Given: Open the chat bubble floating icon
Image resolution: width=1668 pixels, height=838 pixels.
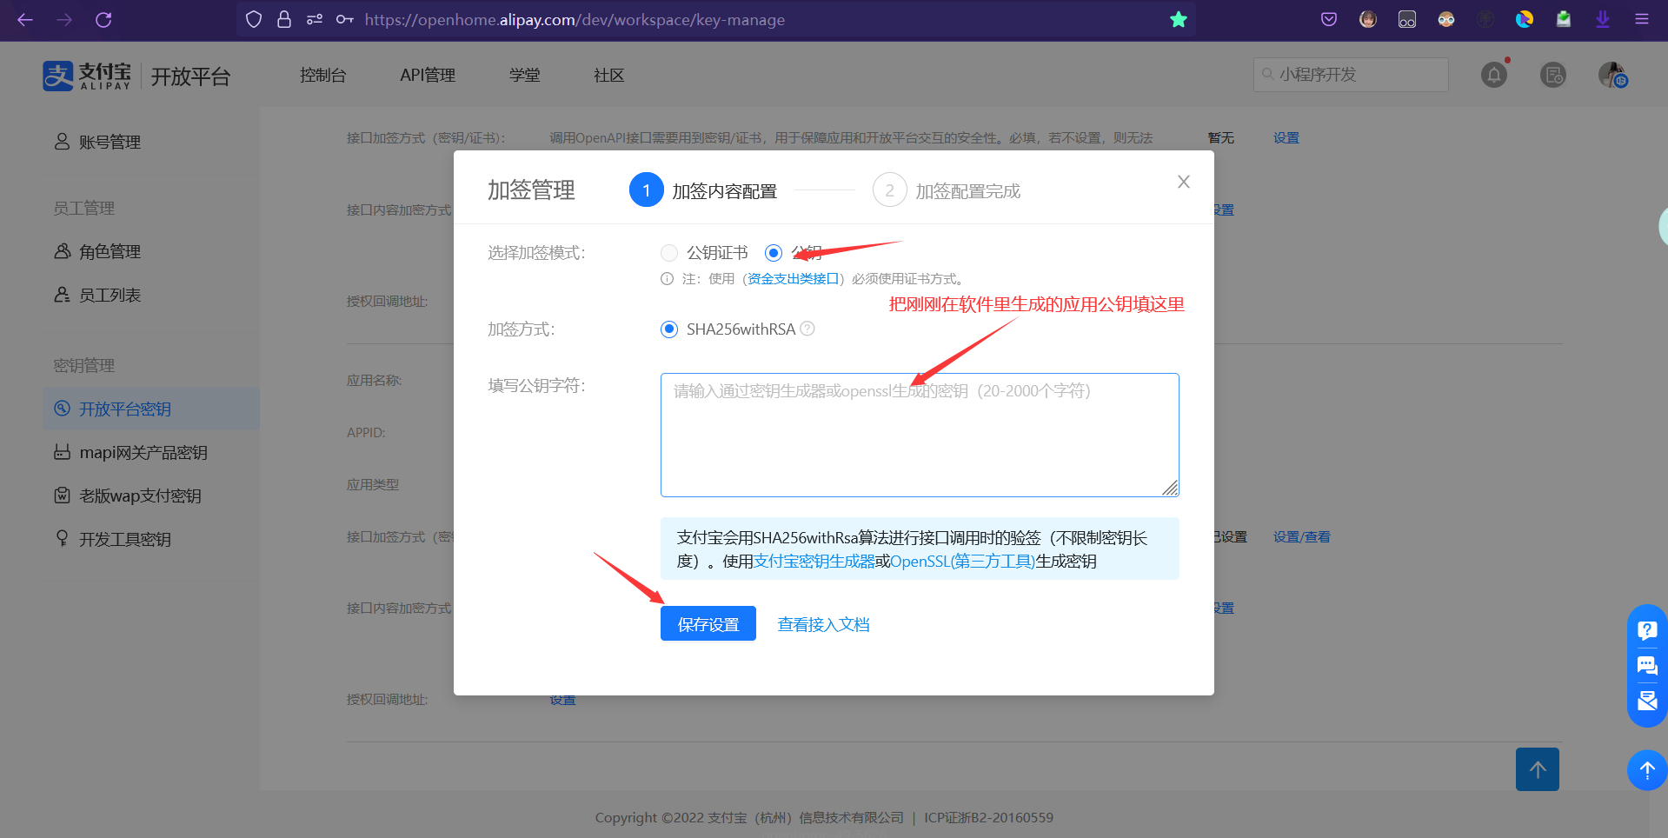Looking at the screenshot, I should click(x=1647, y=666).
